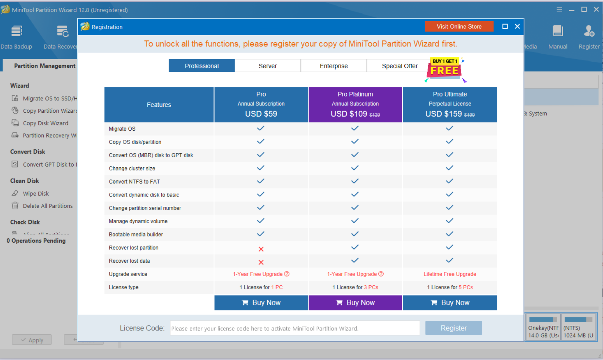603x360 pixels.
Task: Click the Recover lost data row label
Action: [x=129, y=261]
